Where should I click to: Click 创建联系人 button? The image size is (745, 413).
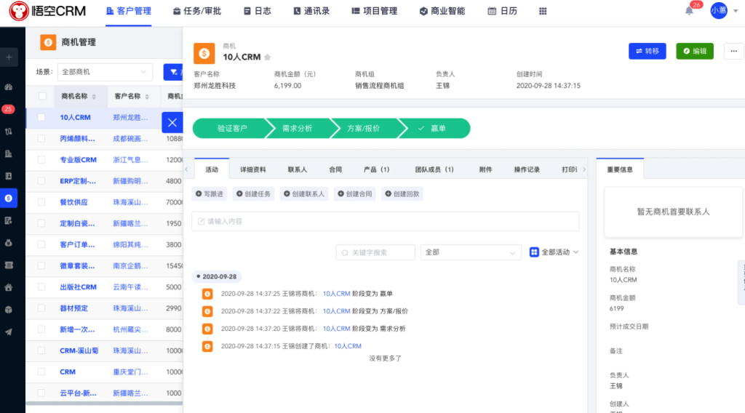304,193
